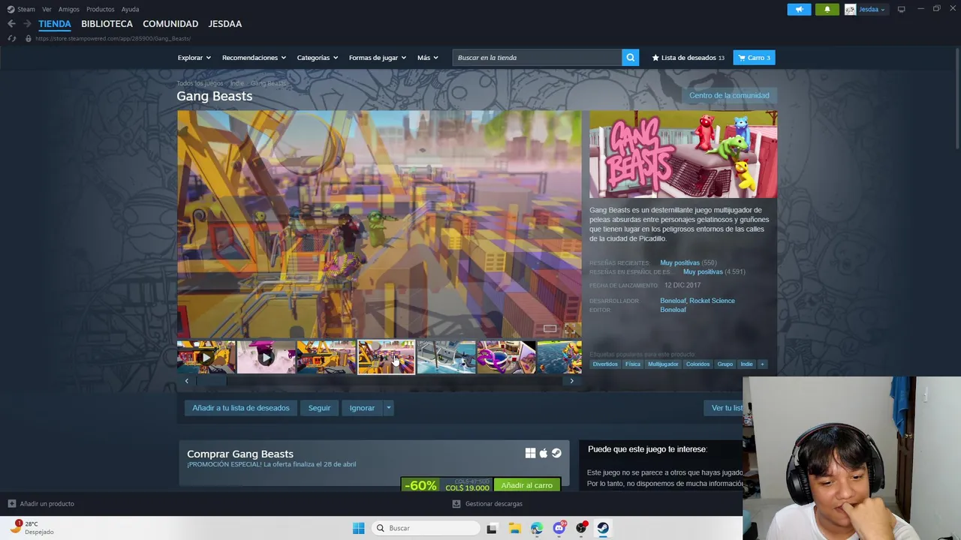
Task: Click the Divertidos tag
Action: point(605,364)
